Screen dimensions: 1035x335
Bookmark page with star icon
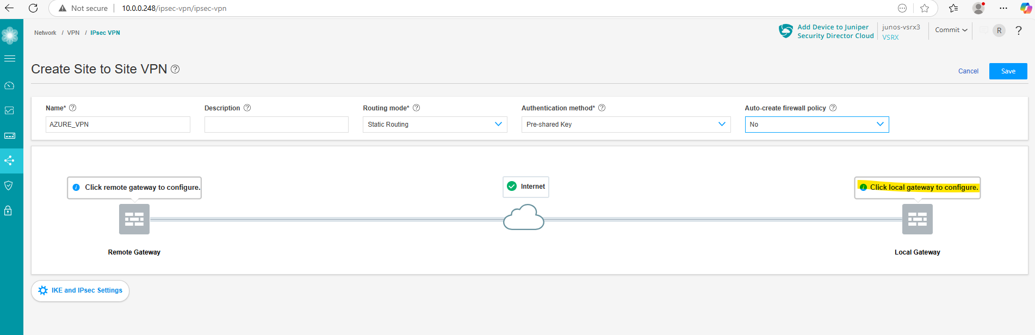click(925, 8)
